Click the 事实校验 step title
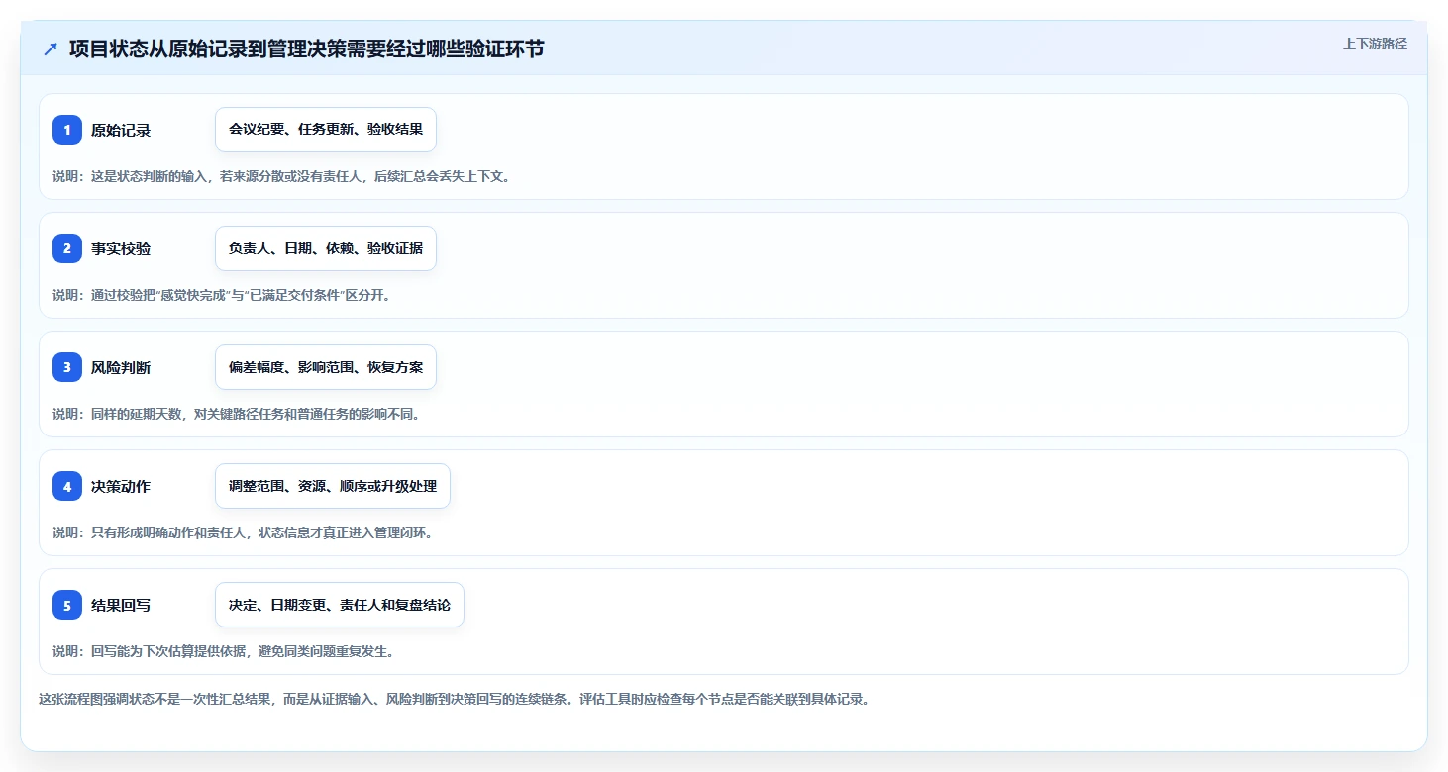1448x772 pixels. (121, 248)
